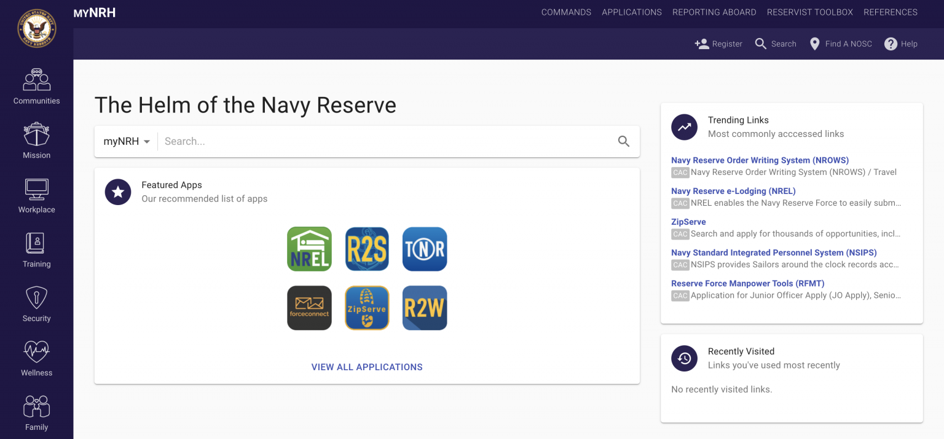Click the Find A NOSC label
Viewport: 944px width, 439px height.
pos(849,44)
